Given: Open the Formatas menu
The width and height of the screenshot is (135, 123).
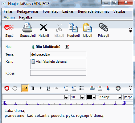Looking at the screenshot, I should tap(50, 11).
